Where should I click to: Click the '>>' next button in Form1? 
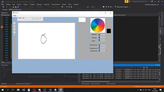pos(37,19)
